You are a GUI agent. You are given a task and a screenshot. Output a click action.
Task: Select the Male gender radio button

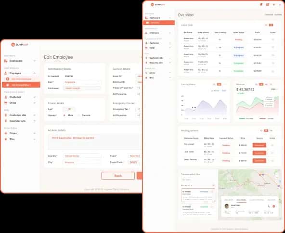[x=64, y=115]
